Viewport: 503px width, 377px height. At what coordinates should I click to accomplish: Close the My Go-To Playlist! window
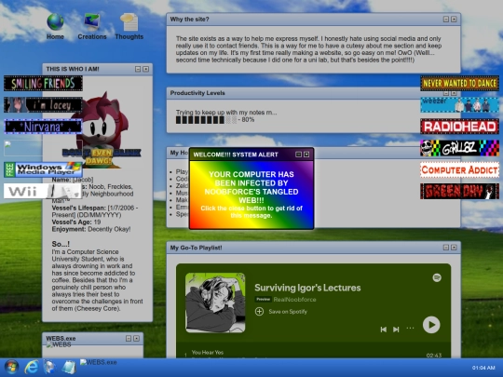pos(454,248)
